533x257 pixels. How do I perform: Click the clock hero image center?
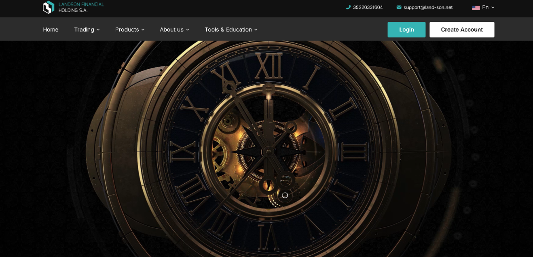[x=267, y=152]
